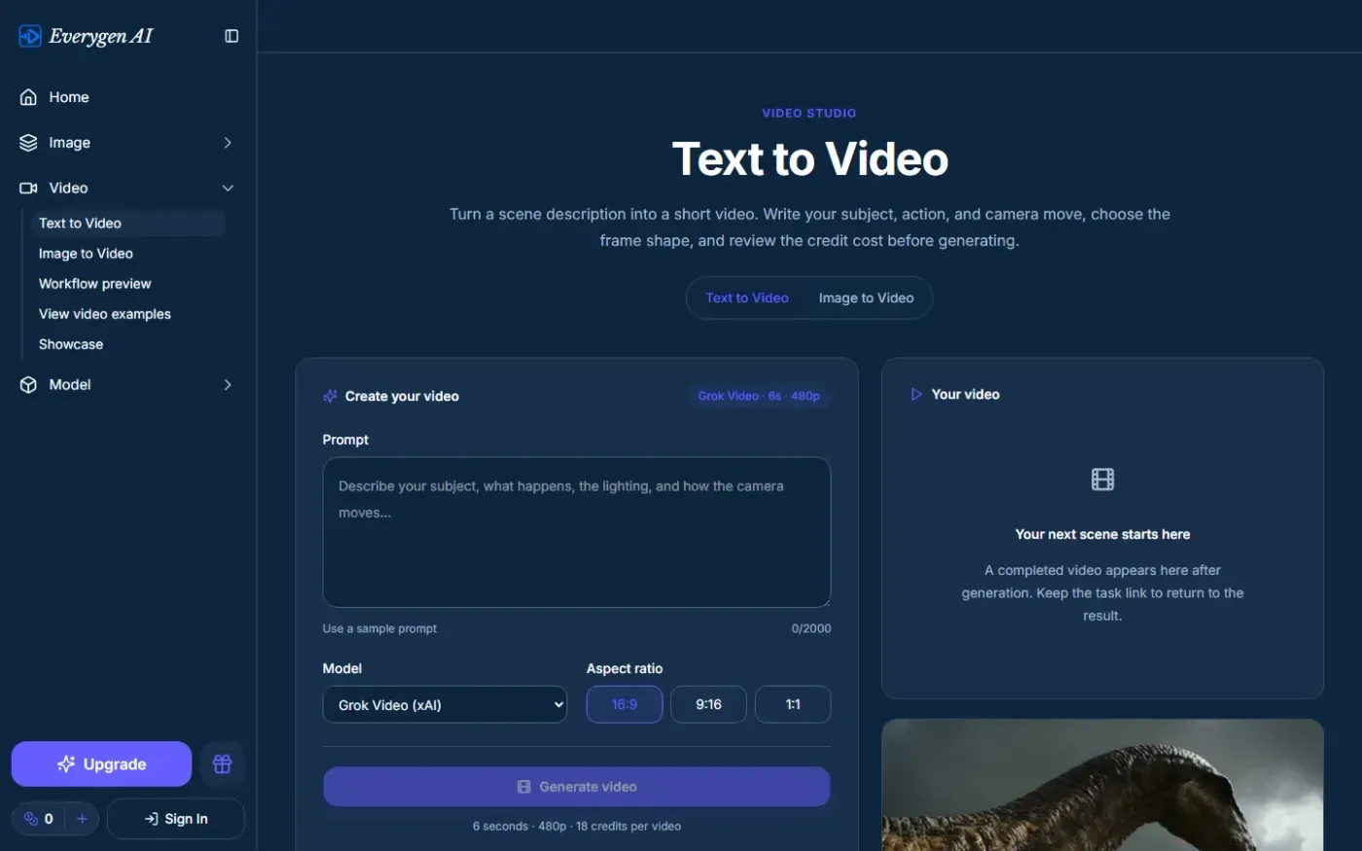Click the Generate video button
The width and height of the screenshot is (1362, 851).
pos(577,786)
